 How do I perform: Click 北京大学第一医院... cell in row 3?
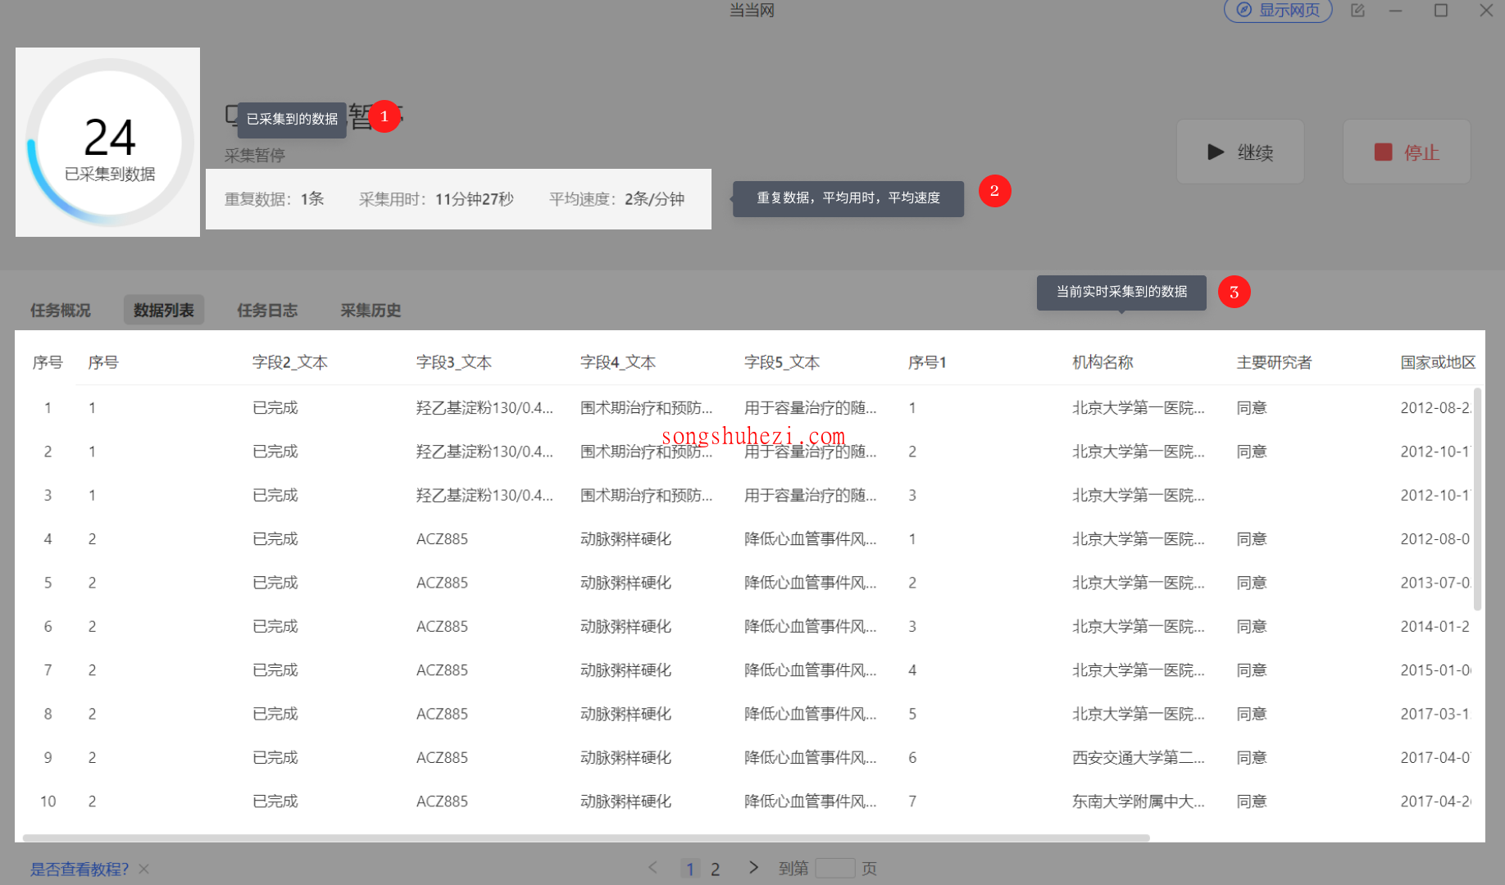[1138, 495]
